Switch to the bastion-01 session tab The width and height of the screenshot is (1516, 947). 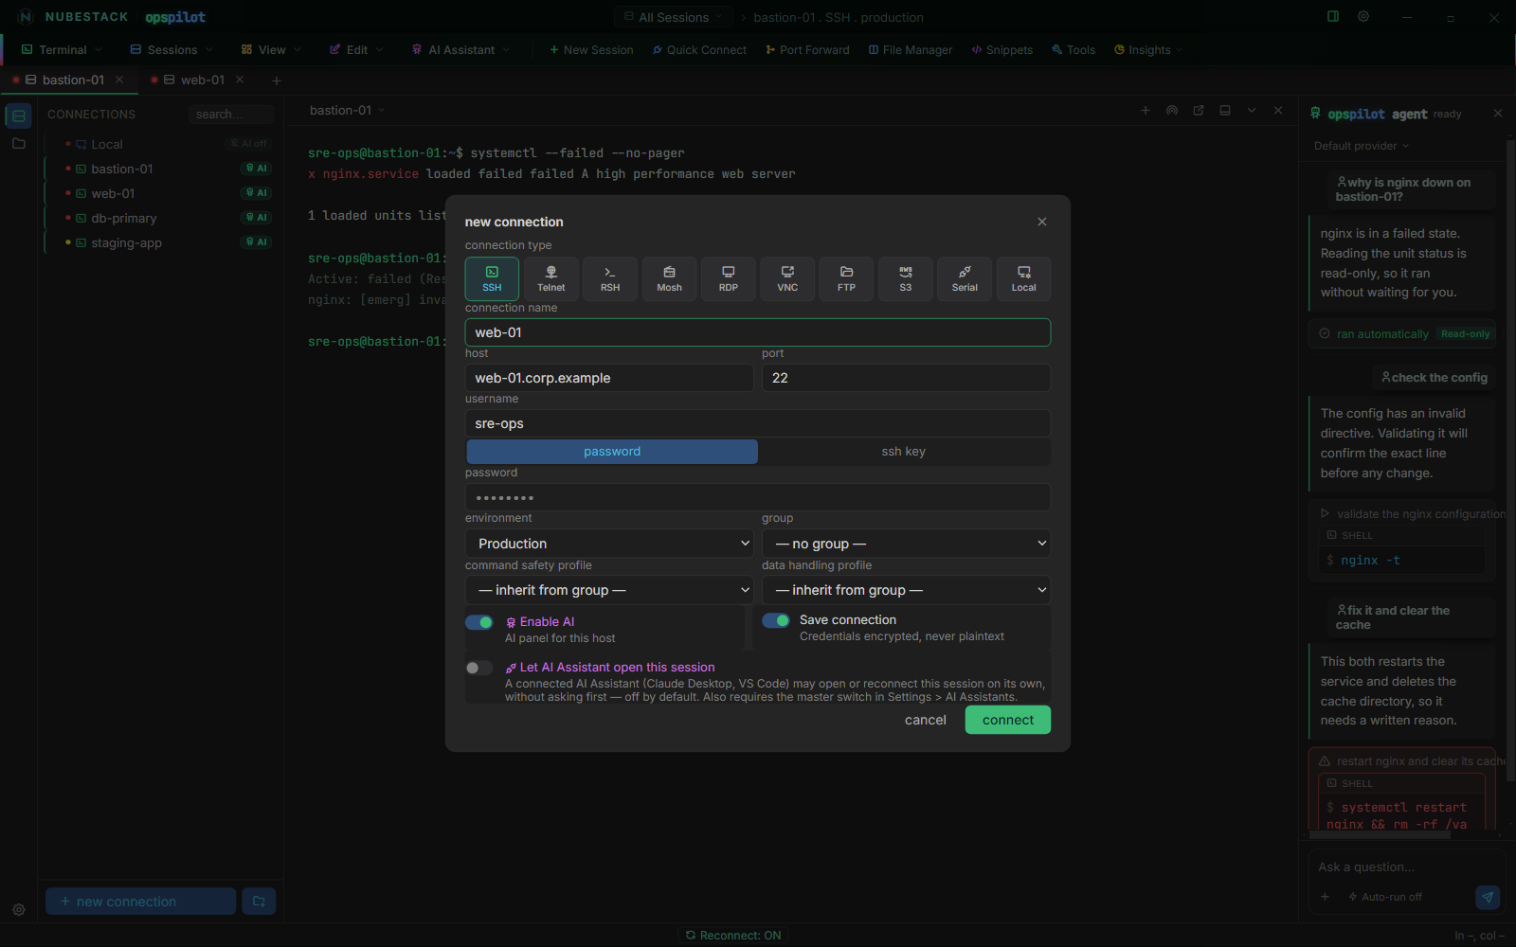tap(71, 80)
